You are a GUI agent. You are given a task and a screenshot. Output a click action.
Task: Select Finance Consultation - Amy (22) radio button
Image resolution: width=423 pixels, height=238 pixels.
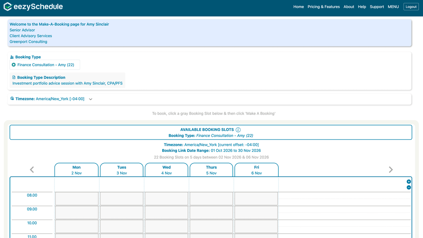point(14,65)
